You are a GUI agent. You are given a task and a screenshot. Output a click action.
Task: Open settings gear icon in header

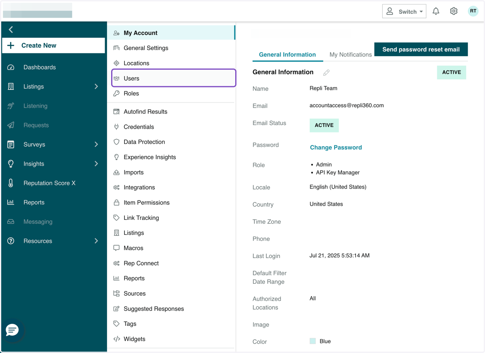coord(454,11)
